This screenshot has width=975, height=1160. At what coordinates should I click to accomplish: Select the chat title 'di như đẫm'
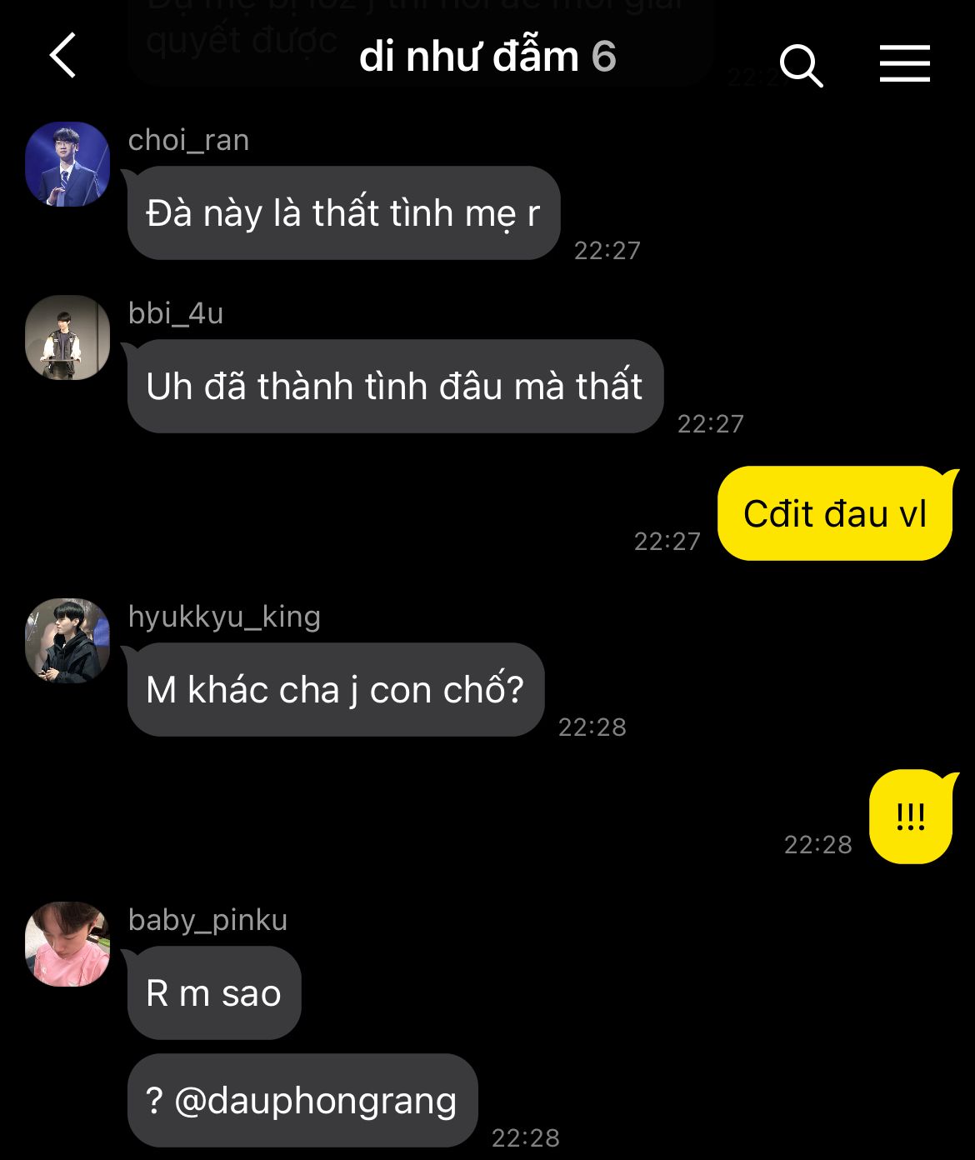[469, 57]
